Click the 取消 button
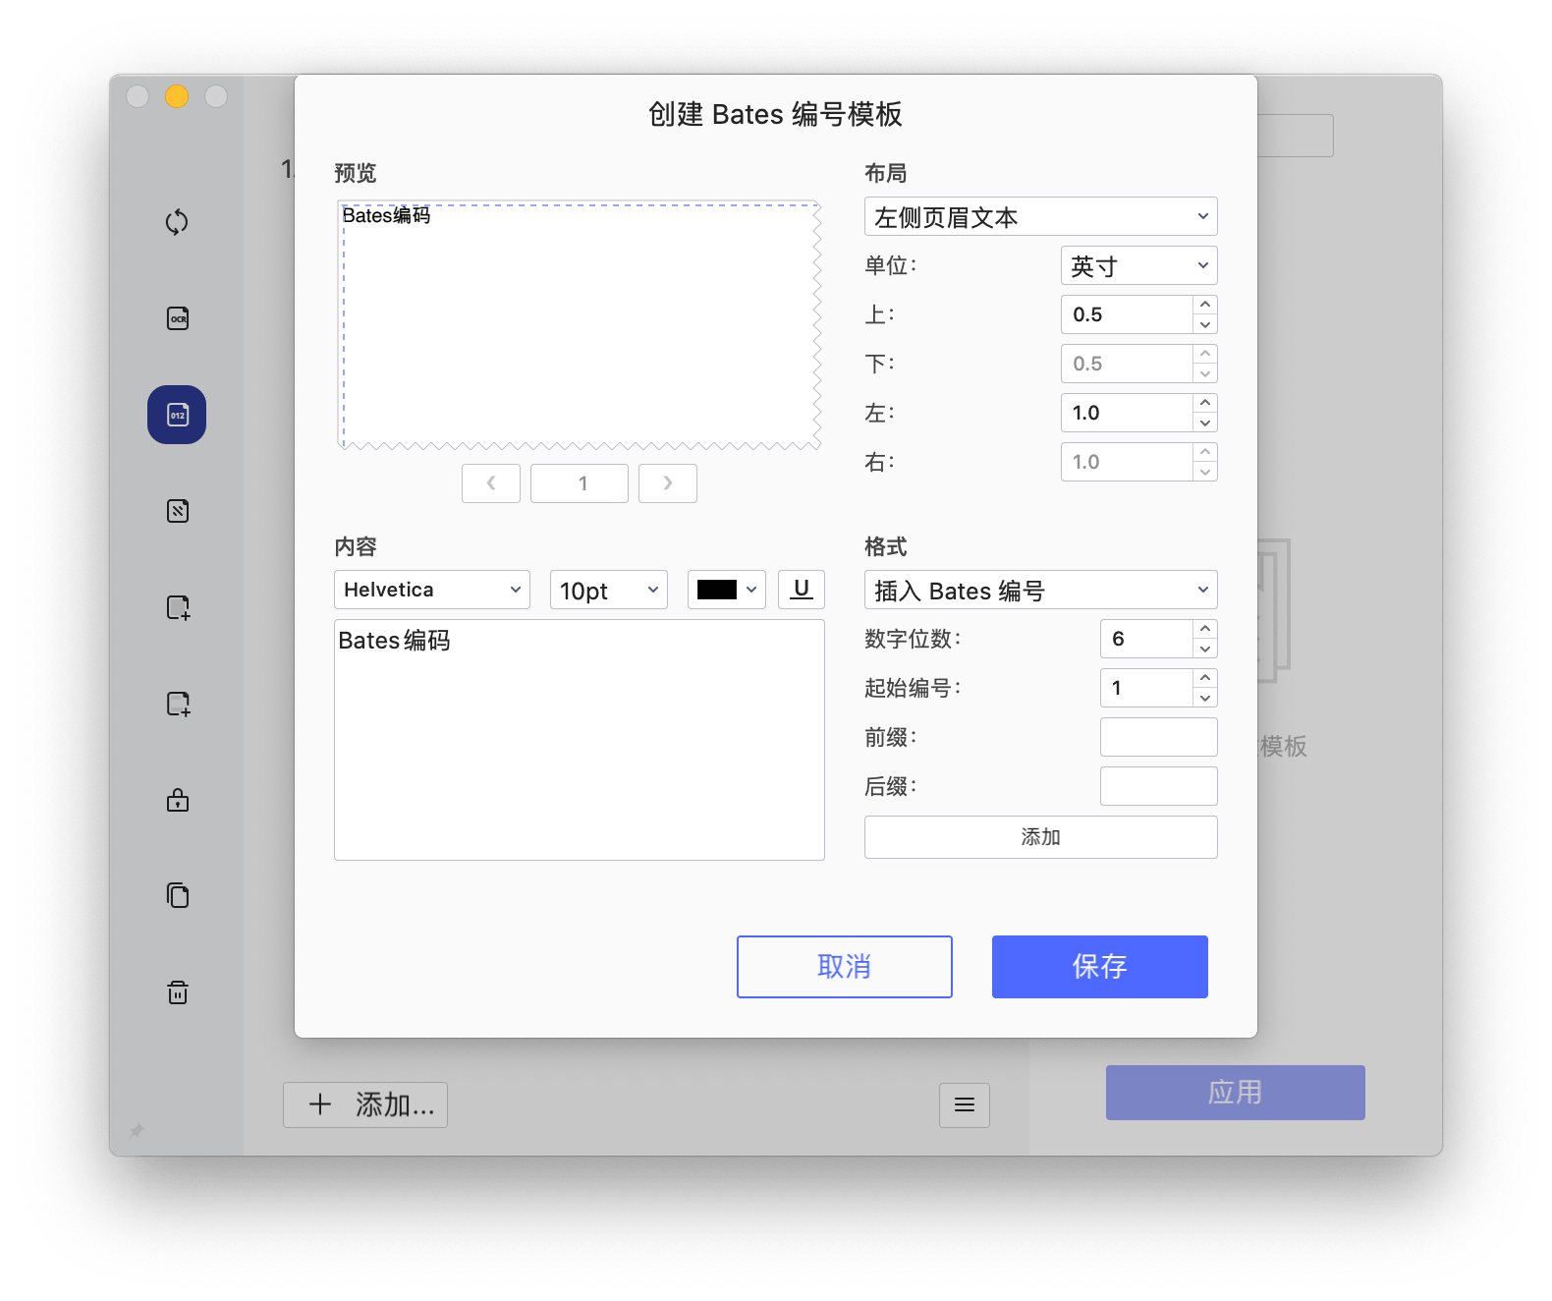1552x1301 pixels. click(844, 967)
